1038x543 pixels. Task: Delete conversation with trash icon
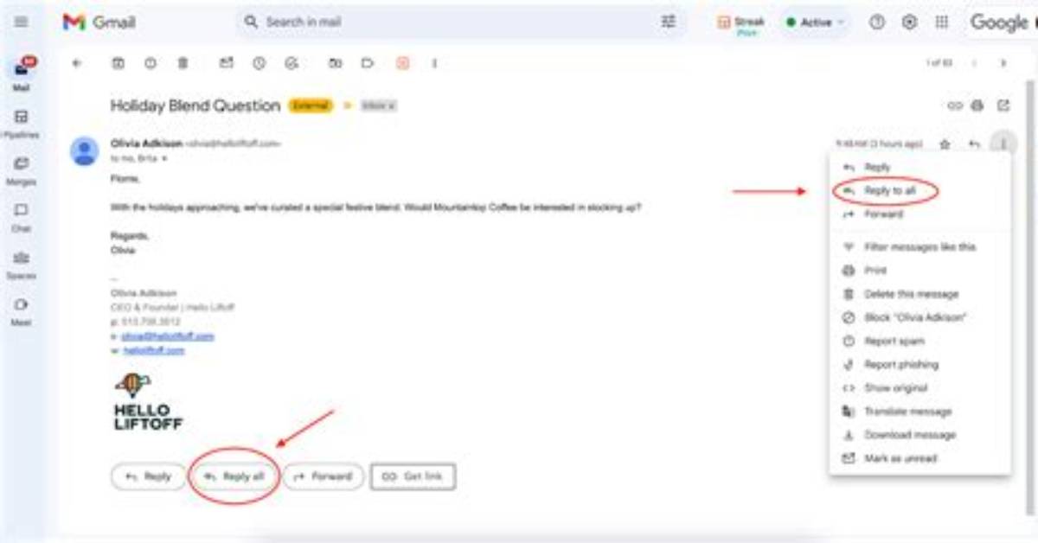[x=183, y=63]
